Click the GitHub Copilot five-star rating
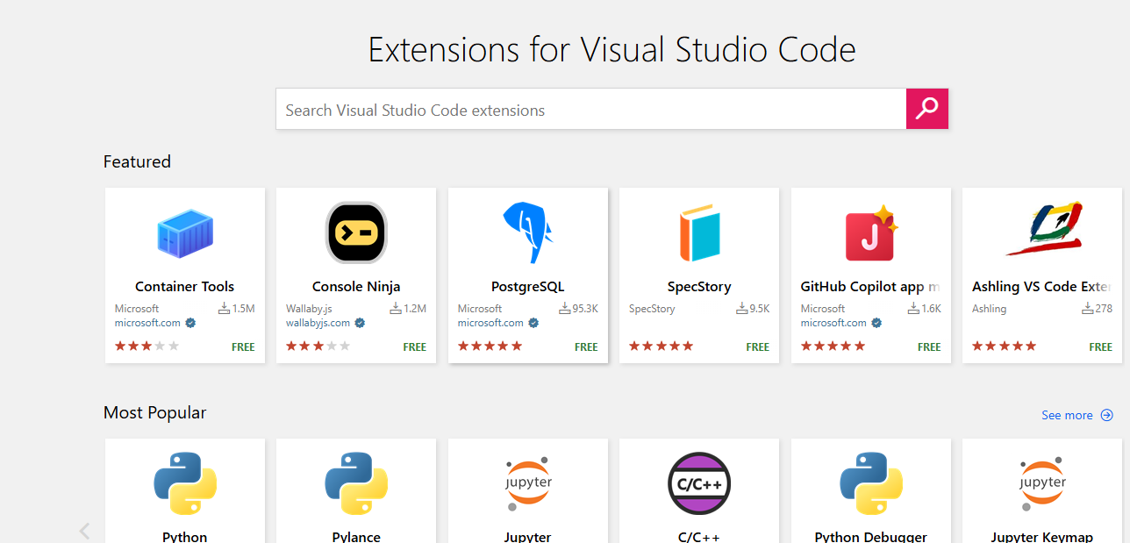The image size is (1130, 543). (x=833, y=347)
